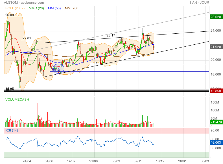The image size is (223, 164).
Task: Click the 26.00 level label at top left
Action: (x=10, y=15)
